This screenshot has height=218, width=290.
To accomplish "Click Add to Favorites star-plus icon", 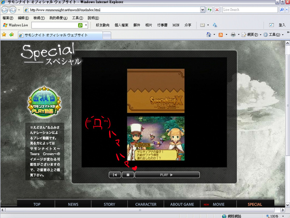I will pyautogui.click(x=12, y=34).
